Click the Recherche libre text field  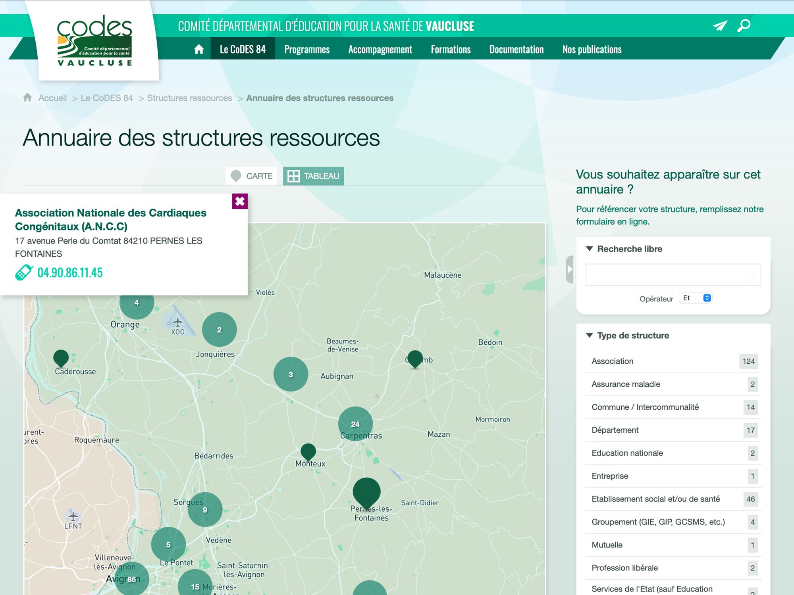673,275
